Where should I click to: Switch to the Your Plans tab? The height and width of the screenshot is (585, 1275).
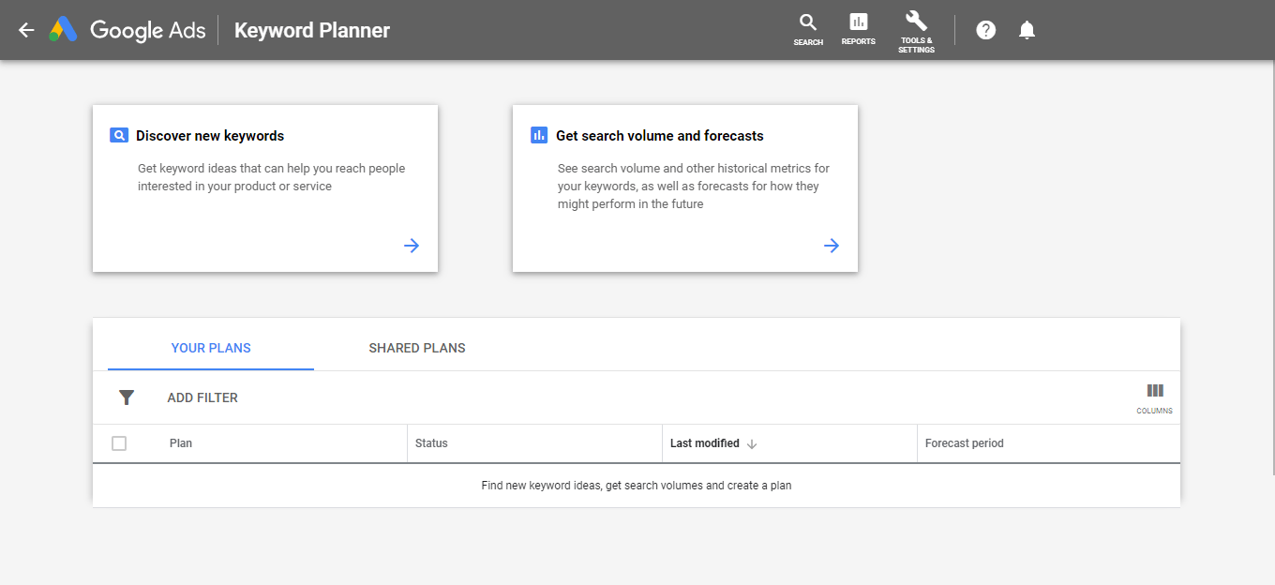coord(211,348)
